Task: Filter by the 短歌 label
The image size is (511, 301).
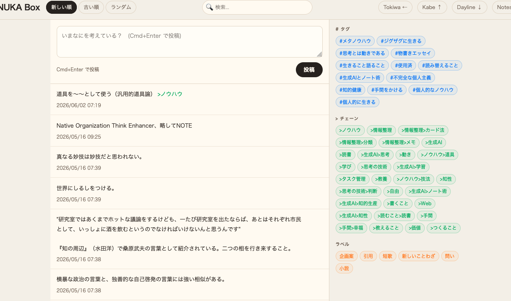Action: coord(388,256)
